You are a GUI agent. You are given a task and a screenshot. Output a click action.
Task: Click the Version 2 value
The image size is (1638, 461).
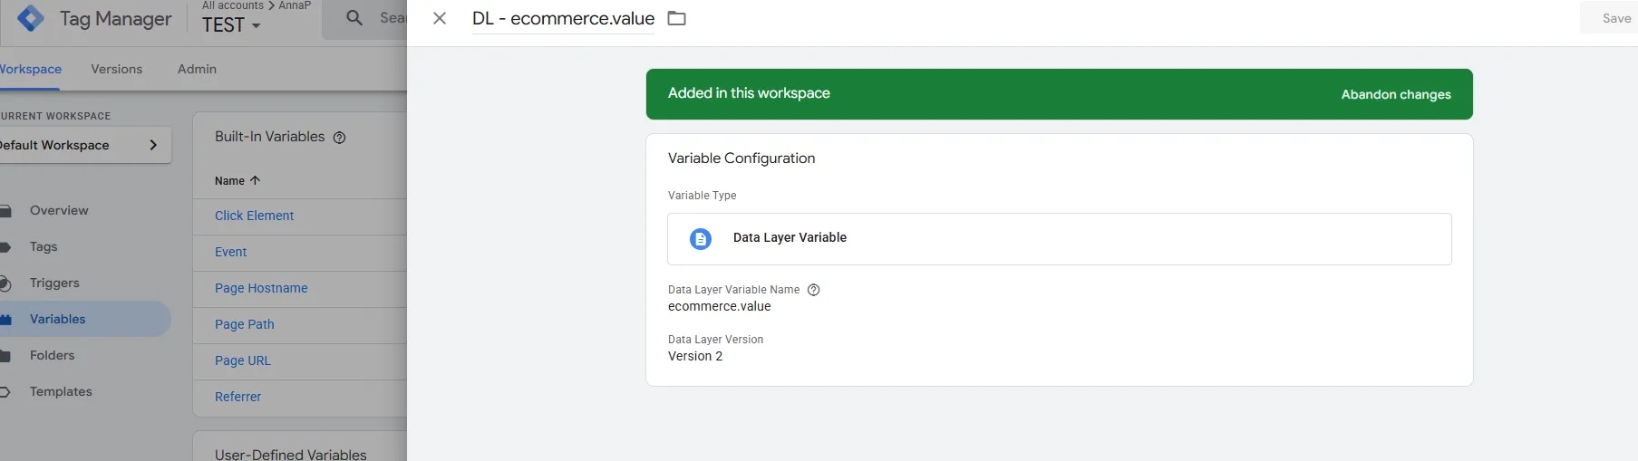point(695,356)
